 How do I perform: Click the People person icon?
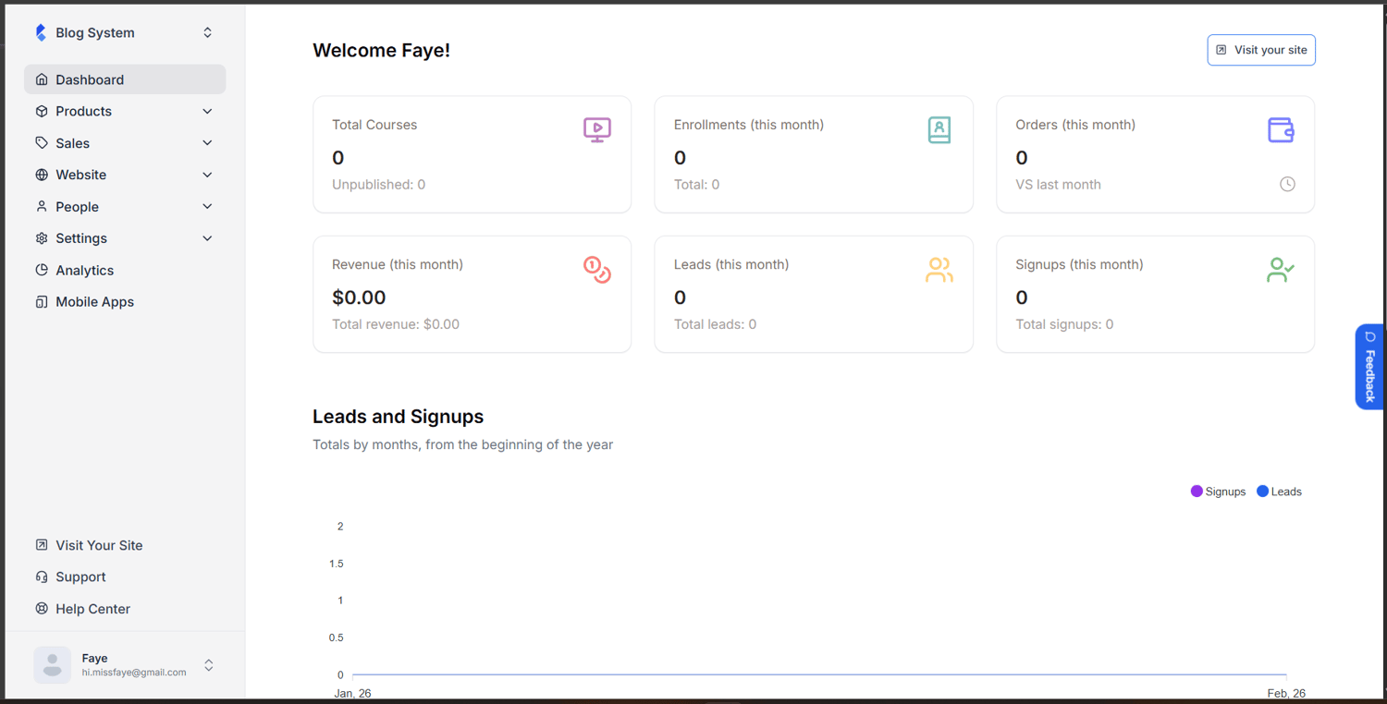[42, 207]
